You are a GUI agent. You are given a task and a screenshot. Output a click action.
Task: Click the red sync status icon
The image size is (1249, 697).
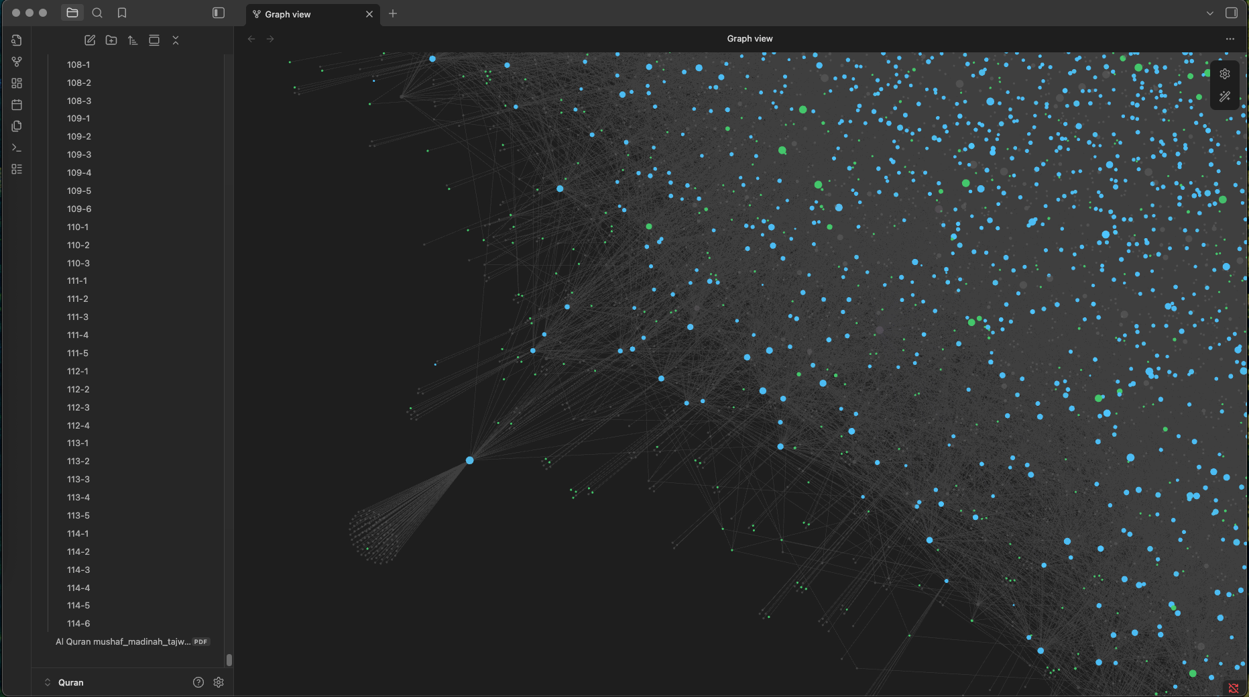(x=1234, y=688)
